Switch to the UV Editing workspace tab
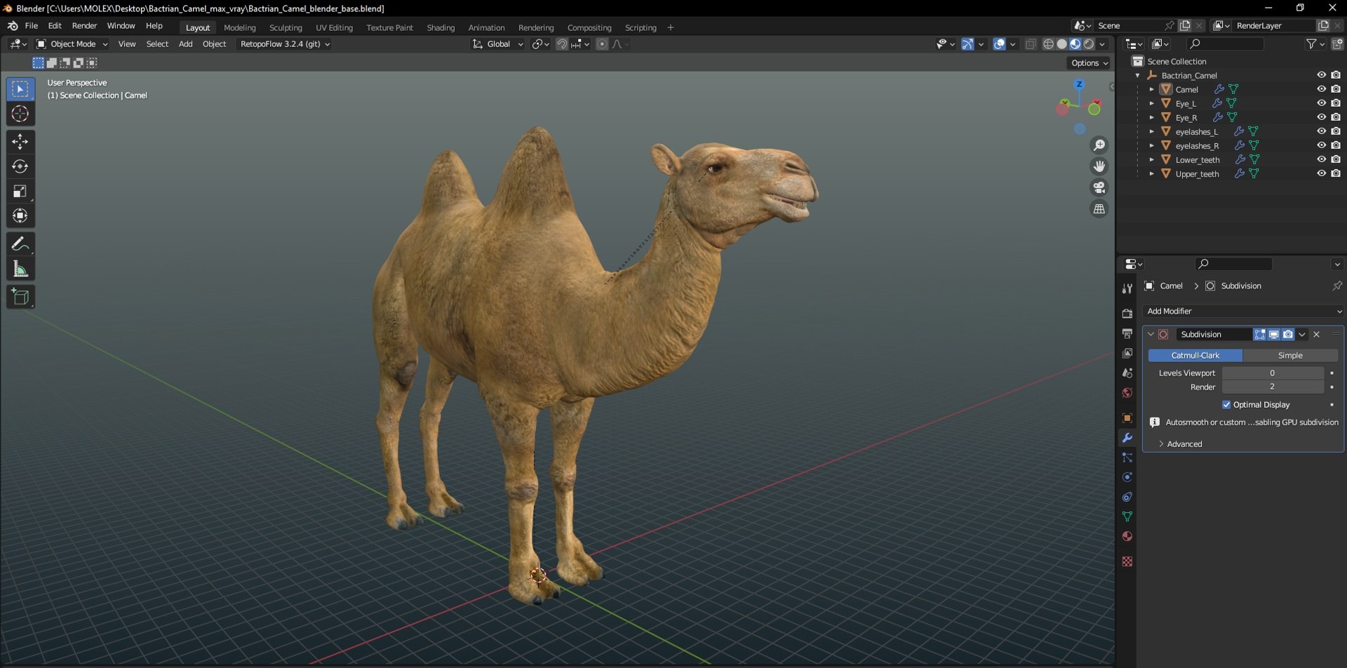Viewport: 1347px width, 668px height. click(334, 27)
